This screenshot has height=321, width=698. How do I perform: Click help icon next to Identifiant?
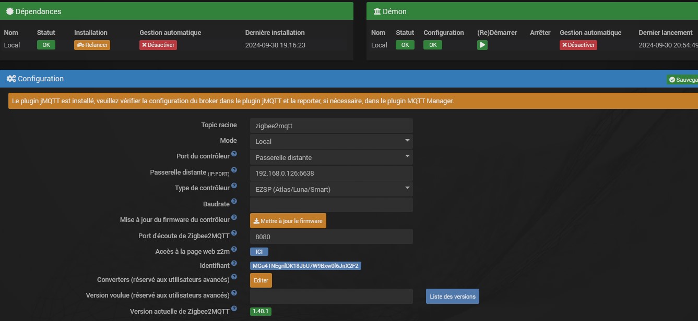click(234, 264)
